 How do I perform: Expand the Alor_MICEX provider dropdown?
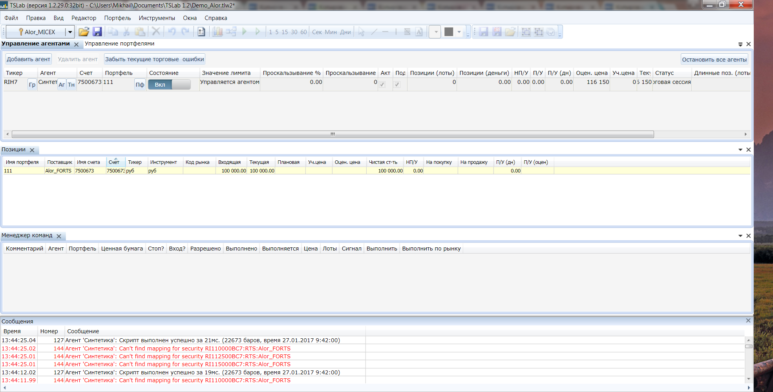pos(70,32)
